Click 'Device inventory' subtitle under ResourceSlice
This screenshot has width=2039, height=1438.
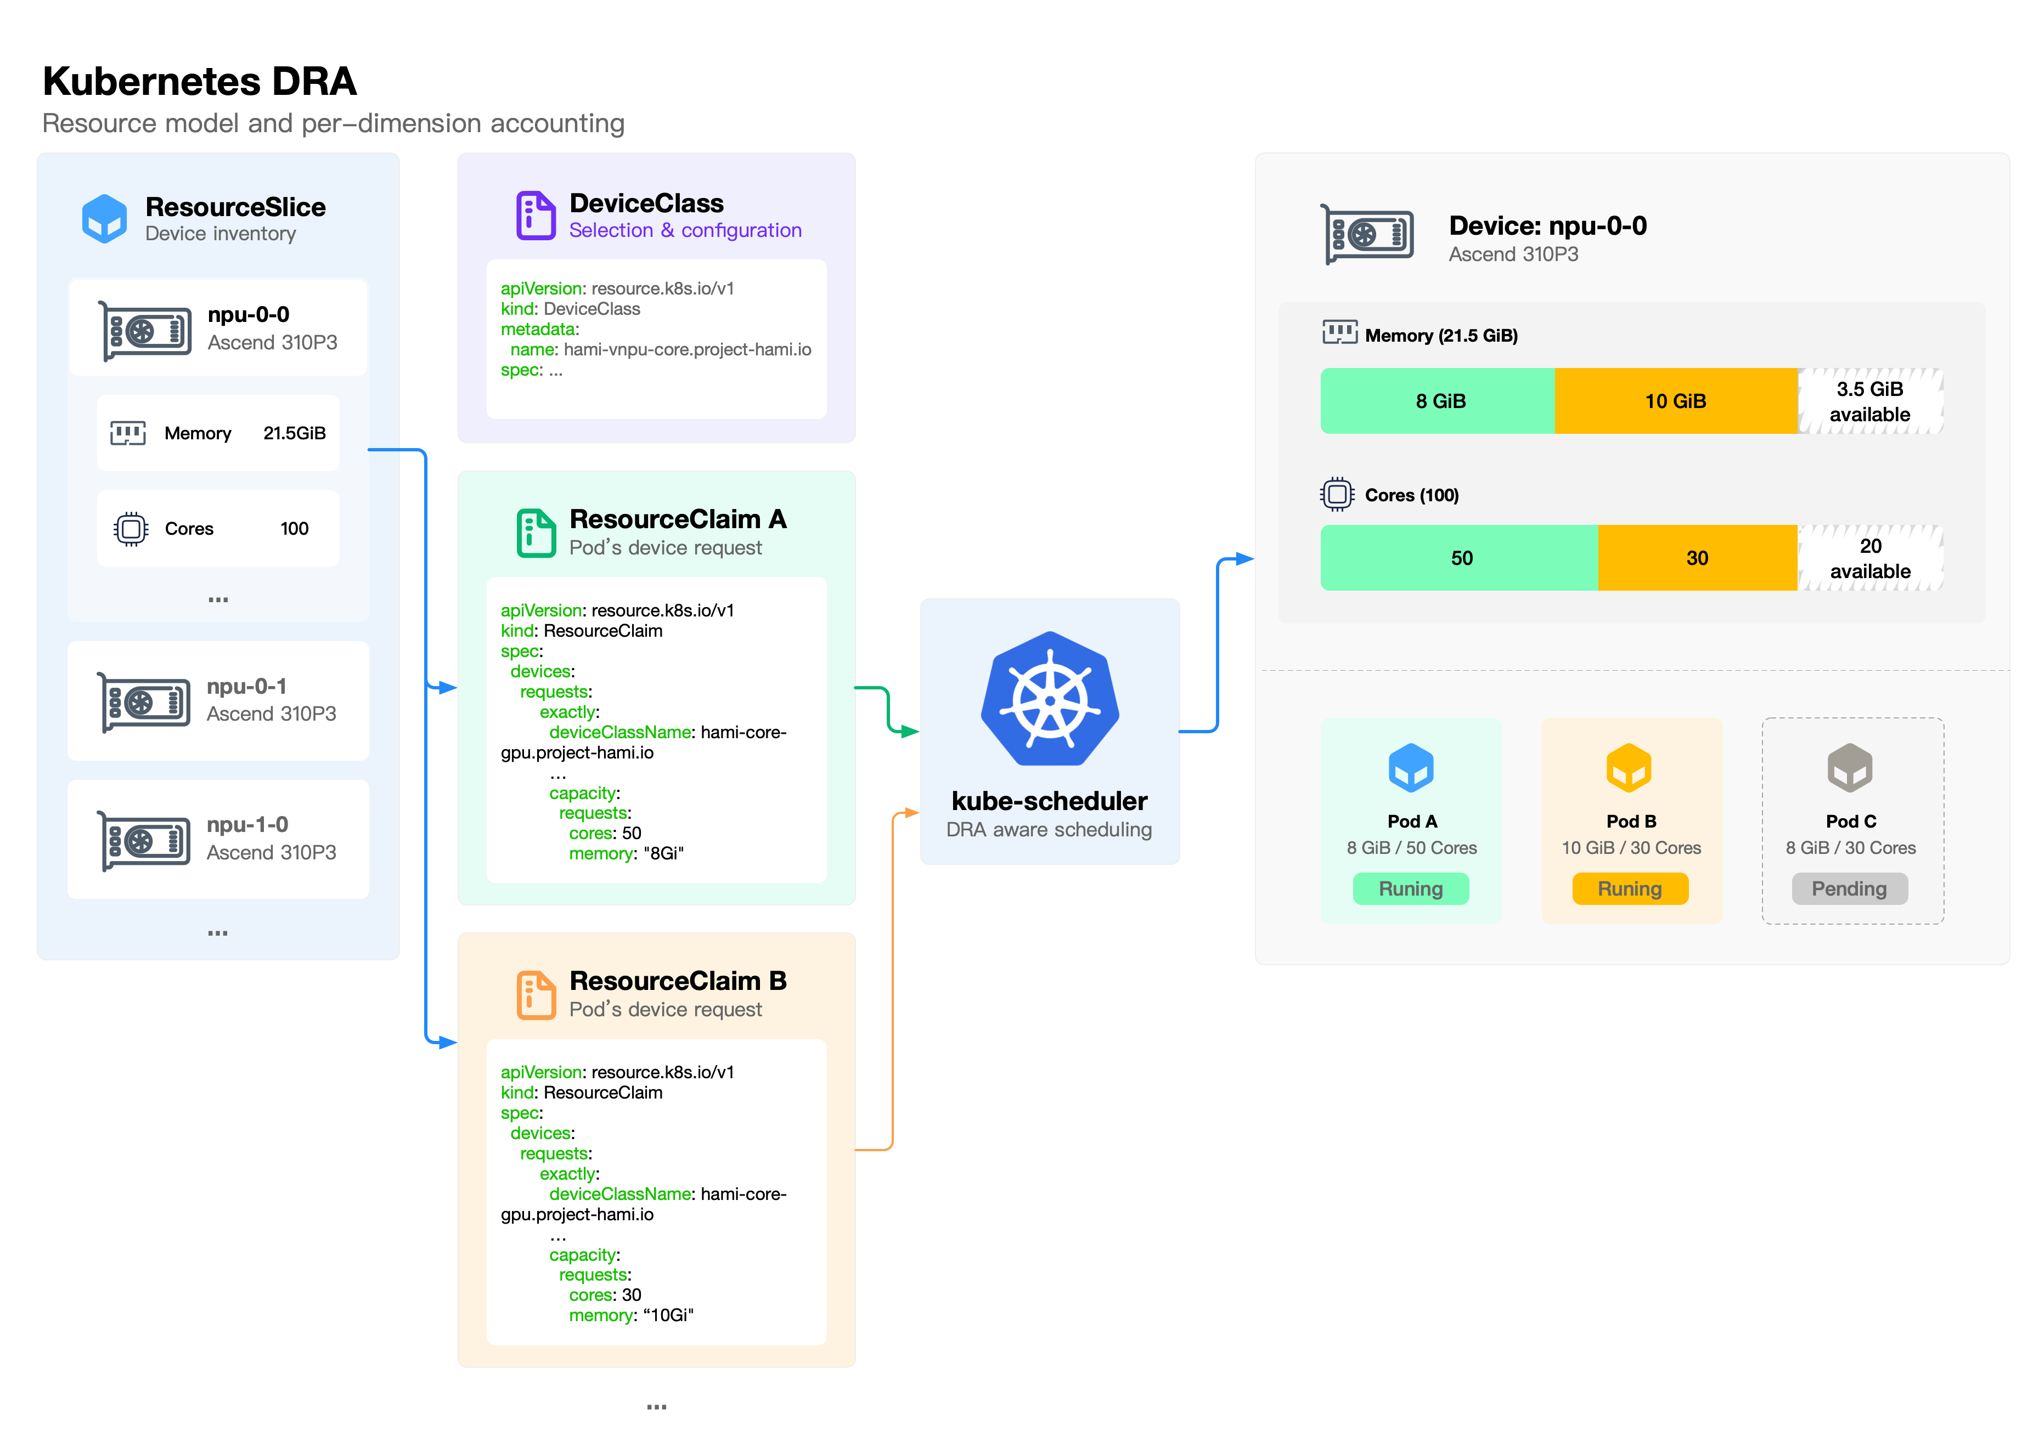221,234
